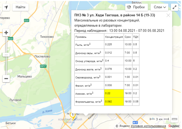Expand the Слои layers dropdown
Image resolution: width=182 pixels, height=129 pixels.
pyautogui.click(x=160, y=7)
